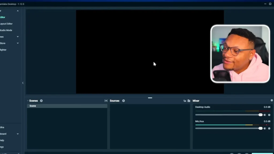274x154 pixels.
Task: Mute the Desktop Audio speaker icon
Action: (x=265, y=115)
